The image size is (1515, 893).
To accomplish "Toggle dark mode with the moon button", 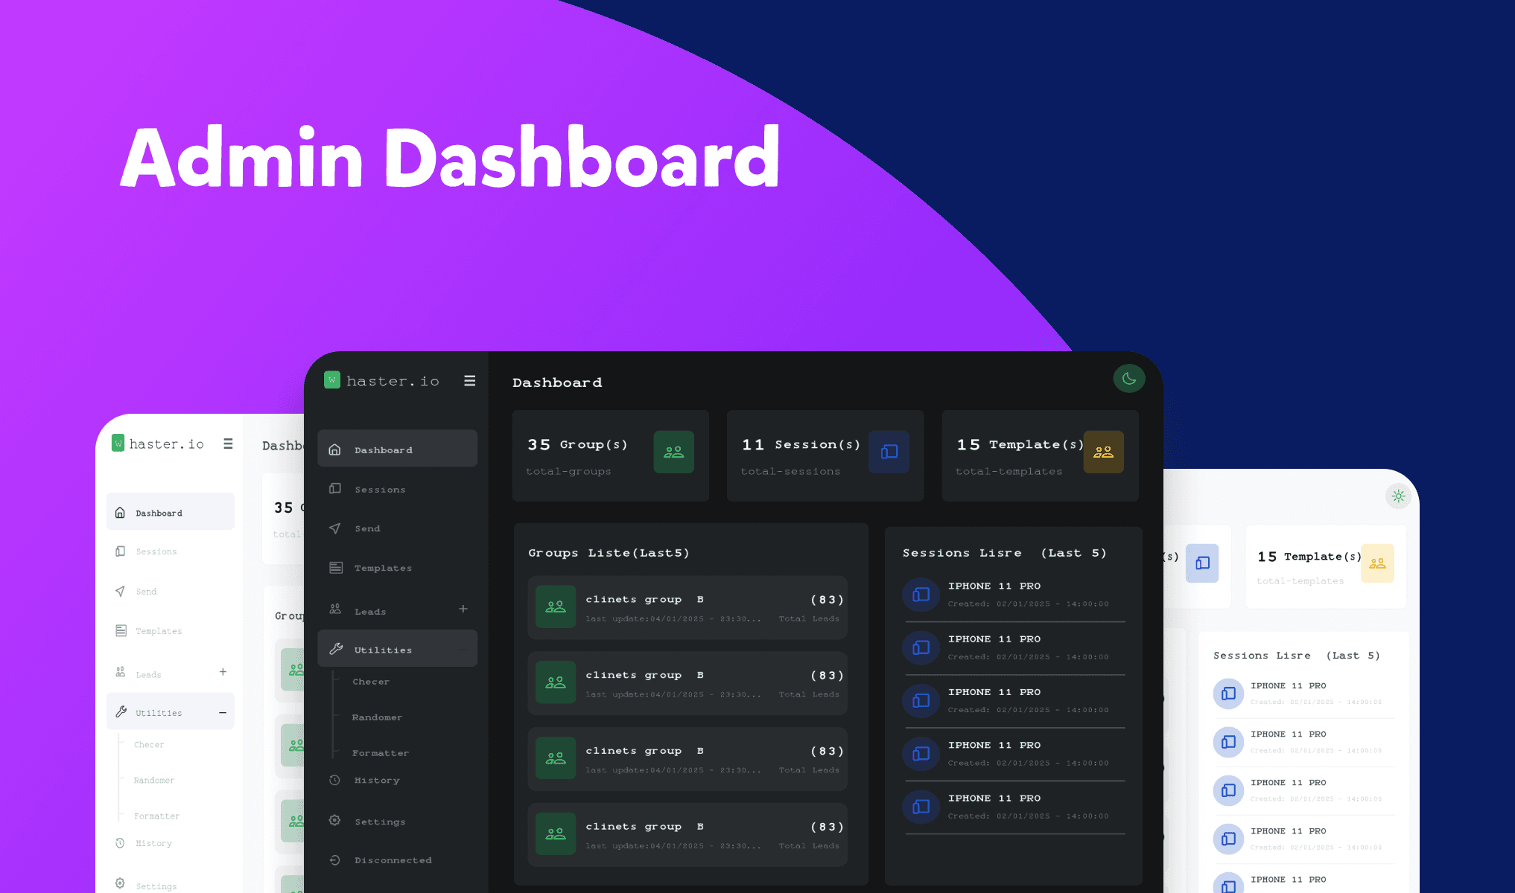I will 1129,379.
